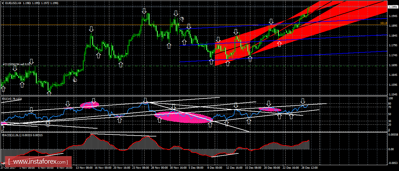Select the hand pointer icon below sell order line
Screen dimensions: 399x171
[x=75, y=79]
